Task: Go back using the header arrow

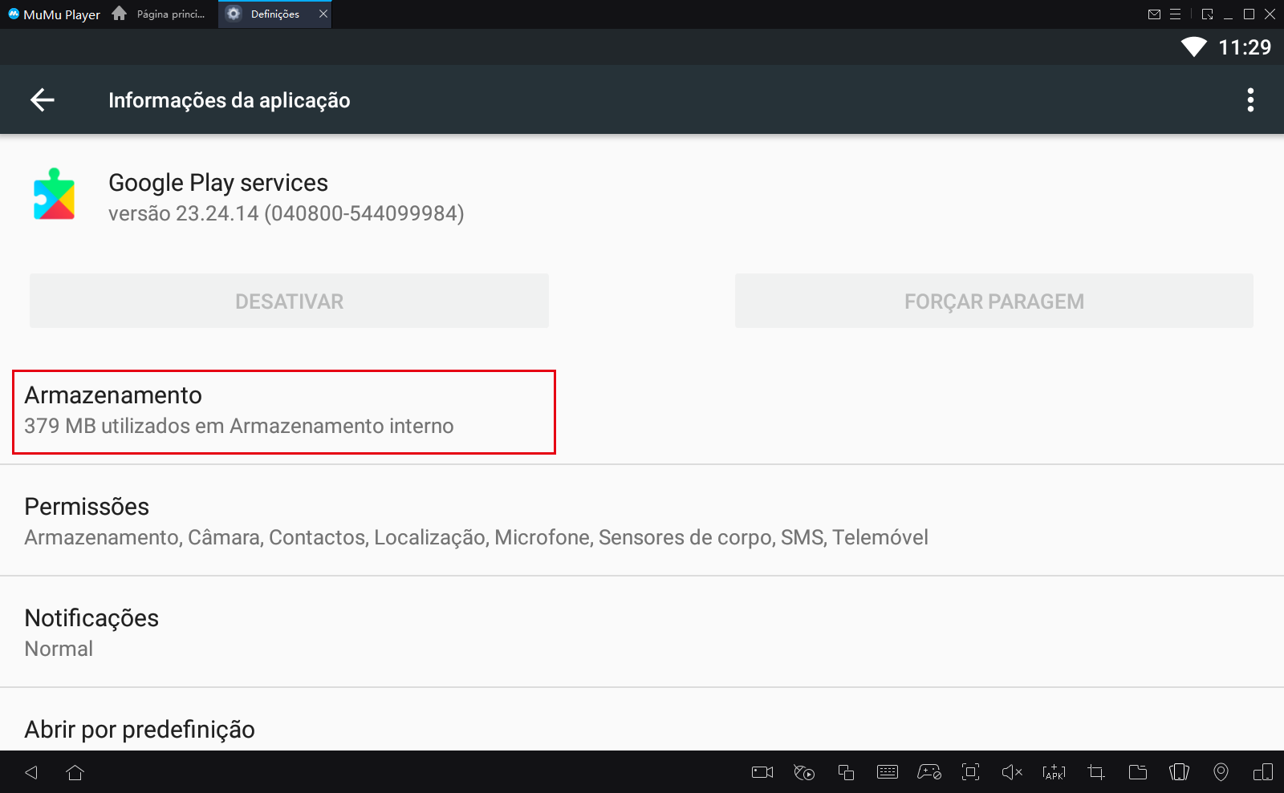Action: tap(43, 100)
